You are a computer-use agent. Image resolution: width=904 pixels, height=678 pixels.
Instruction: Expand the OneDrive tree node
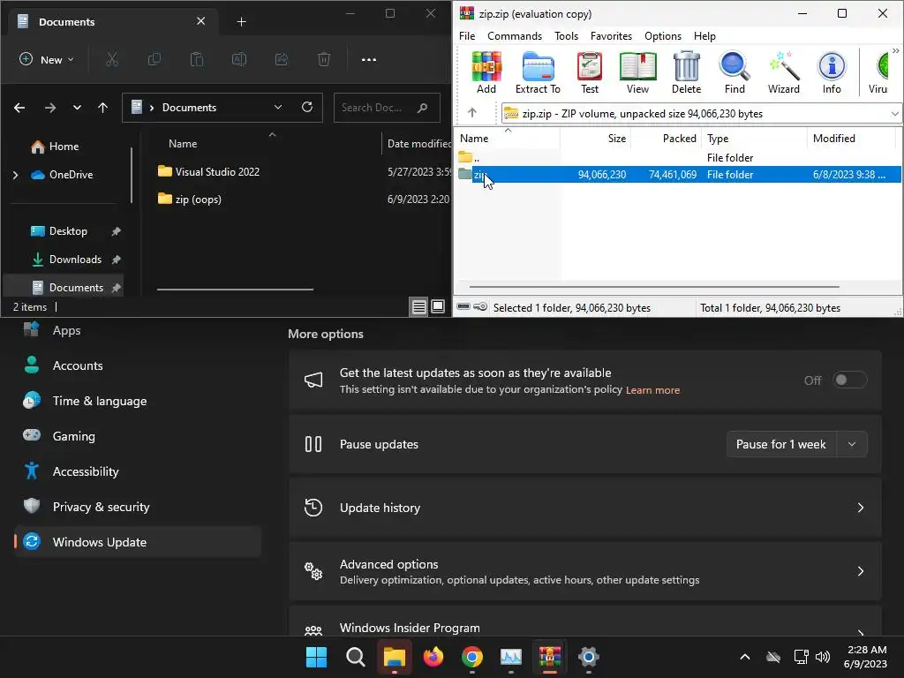tap(16, 175)
